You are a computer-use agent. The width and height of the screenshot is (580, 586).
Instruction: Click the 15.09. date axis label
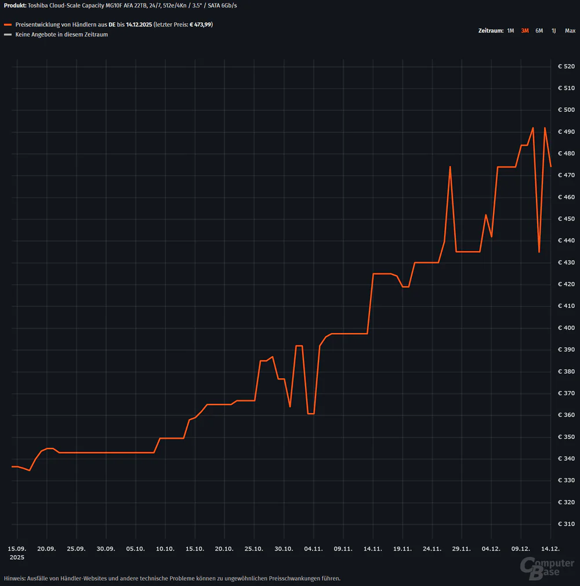click(17, 548)
